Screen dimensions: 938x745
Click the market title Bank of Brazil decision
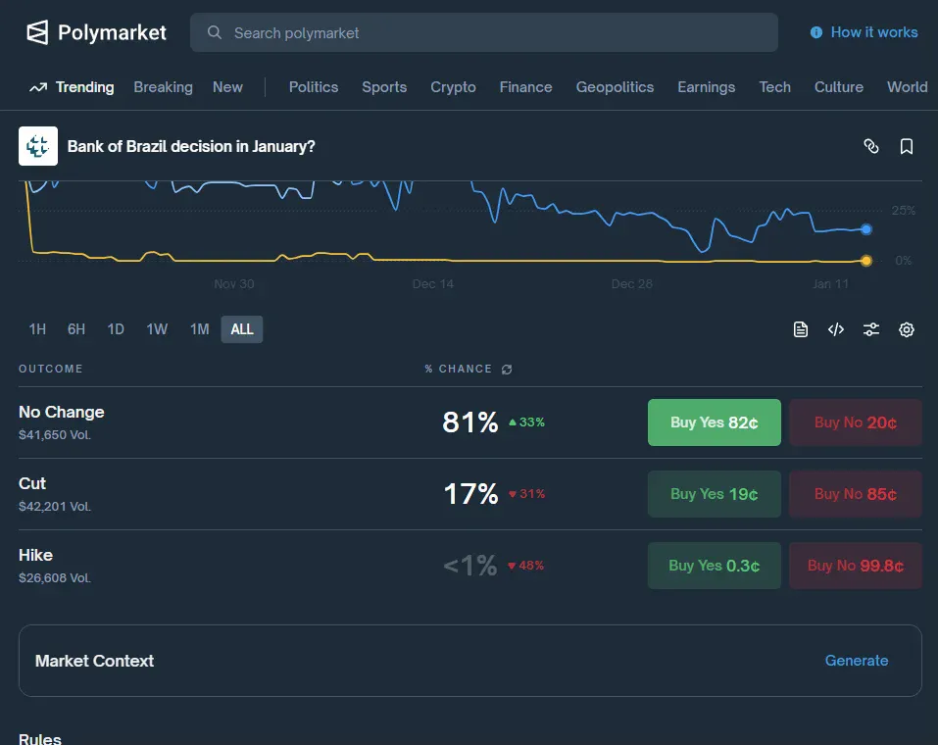click(191, 147)
